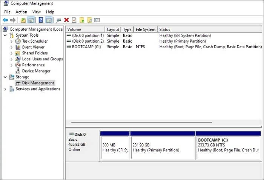Open the View menu
The width and height of the screenshot is (264, 180).
pyautogui.click(x=37, y=12)
